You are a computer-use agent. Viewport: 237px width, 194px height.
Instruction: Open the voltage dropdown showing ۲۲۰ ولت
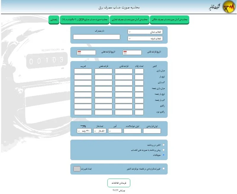84,131
